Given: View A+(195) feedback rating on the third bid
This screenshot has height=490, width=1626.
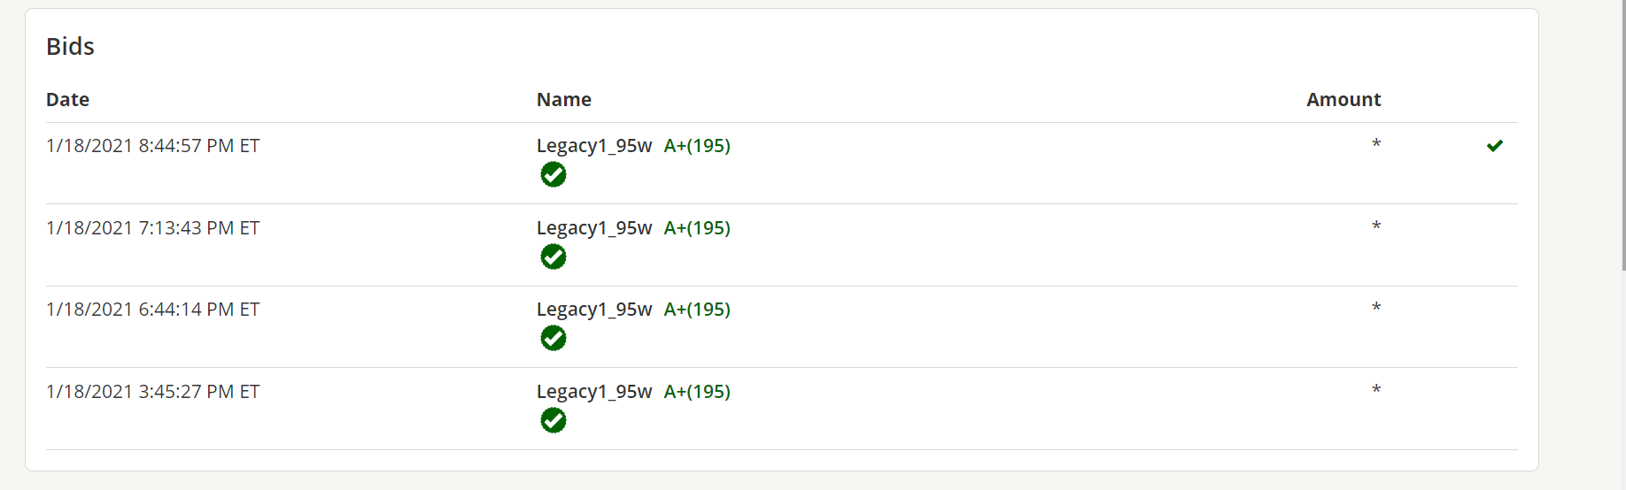Looking at the screenshot, I should [x=697, y=310].
